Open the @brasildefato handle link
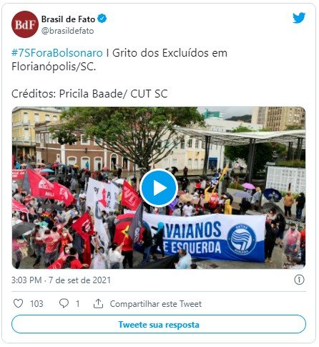The image size is (319, 347). (68, 31)
